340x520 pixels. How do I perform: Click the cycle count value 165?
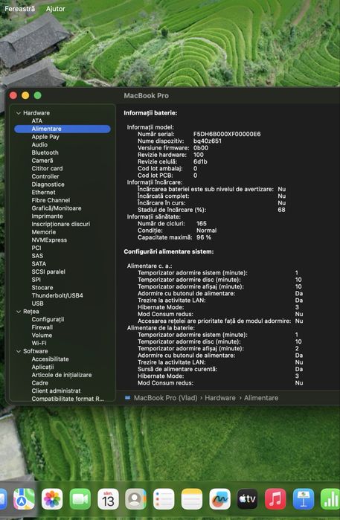tap(202, 224)
